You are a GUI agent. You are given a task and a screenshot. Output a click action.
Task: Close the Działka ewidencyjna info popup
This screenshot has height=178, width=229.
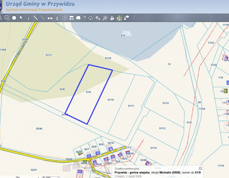[x=201, y=169]
